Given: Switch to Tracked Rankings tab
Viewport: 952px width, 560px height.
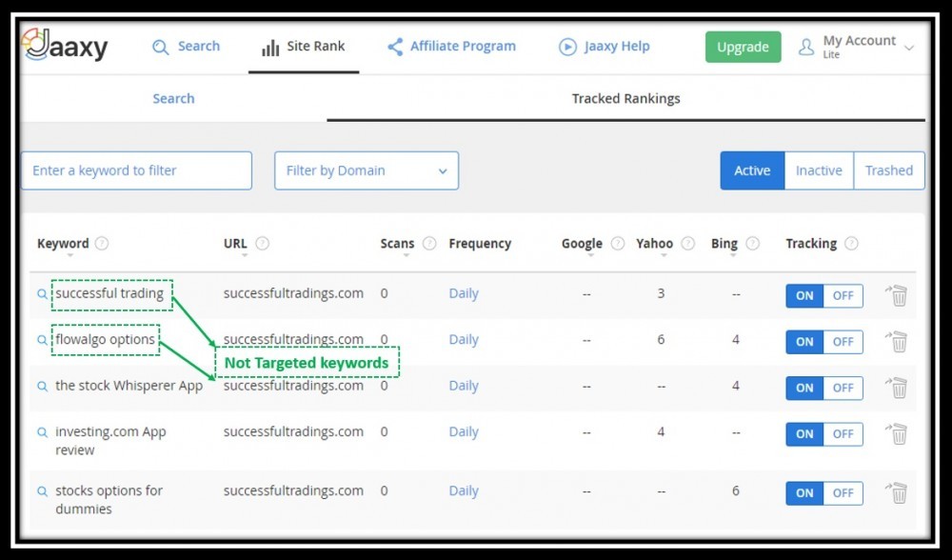Looking at the screenshot, I should pos(626,98).
